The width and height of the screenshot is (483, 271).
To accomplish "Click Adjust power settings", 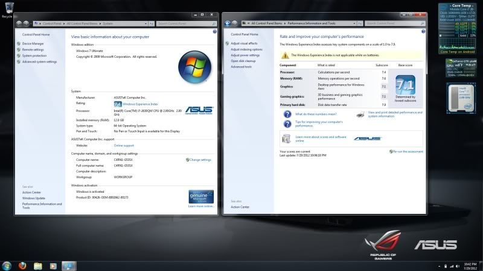I will click(x=245, y=55).
